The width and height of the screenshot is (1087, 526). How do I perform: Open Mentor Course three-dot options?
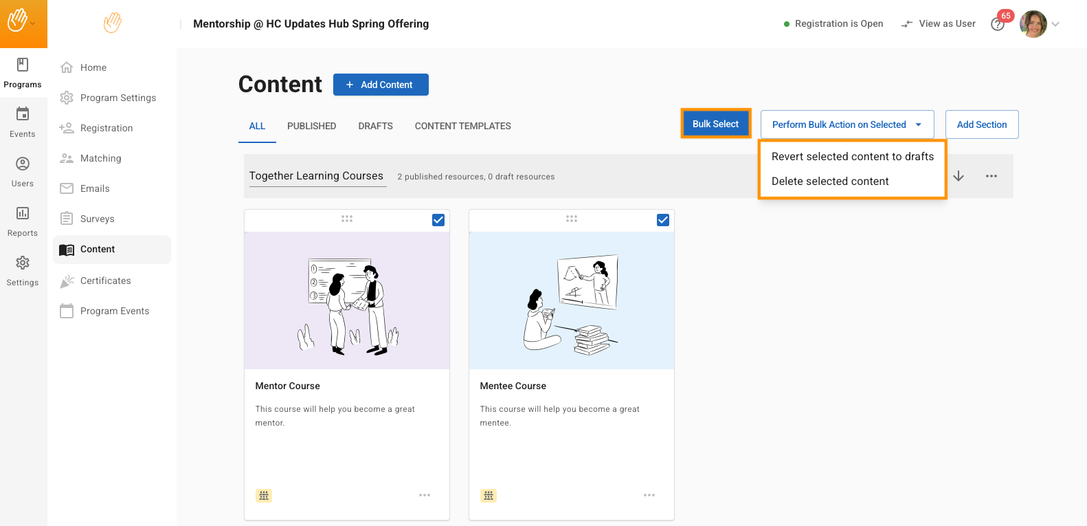[425, 495]
